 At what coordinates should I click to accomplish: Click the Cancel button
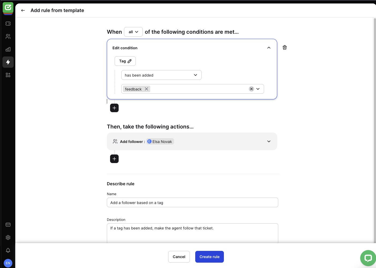(x=179, y=257)
